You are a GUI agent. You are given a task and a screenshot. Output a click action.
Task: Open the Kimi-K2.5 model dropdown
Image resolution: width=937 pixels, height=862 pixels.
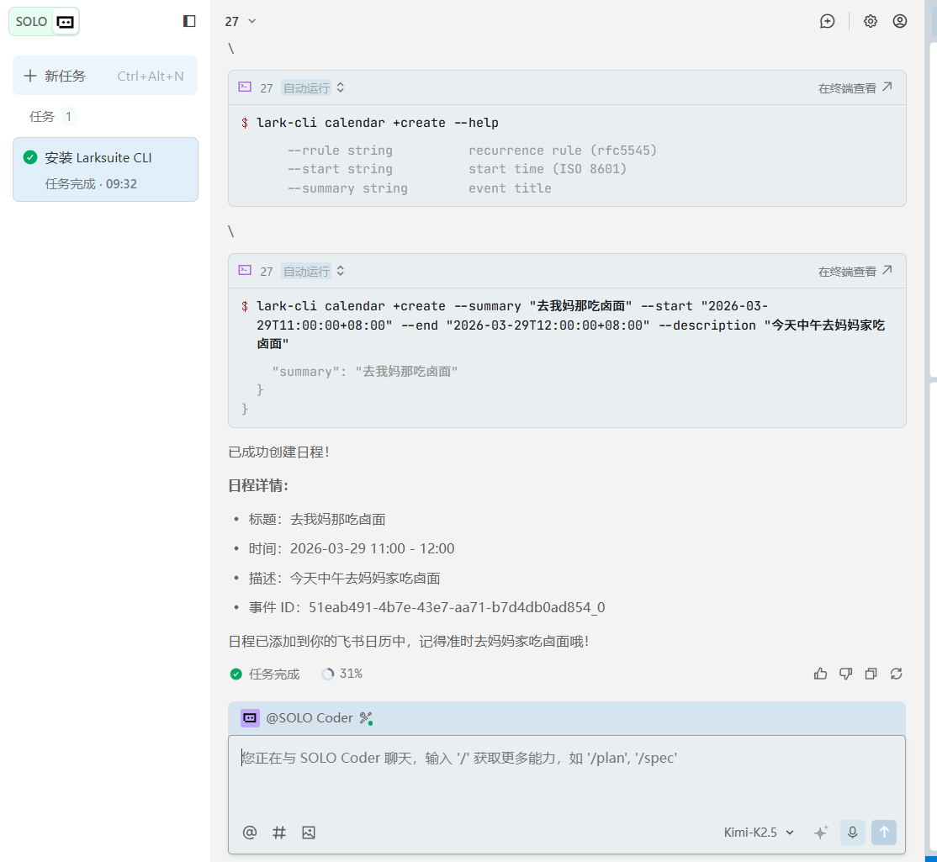pos(759,833)
